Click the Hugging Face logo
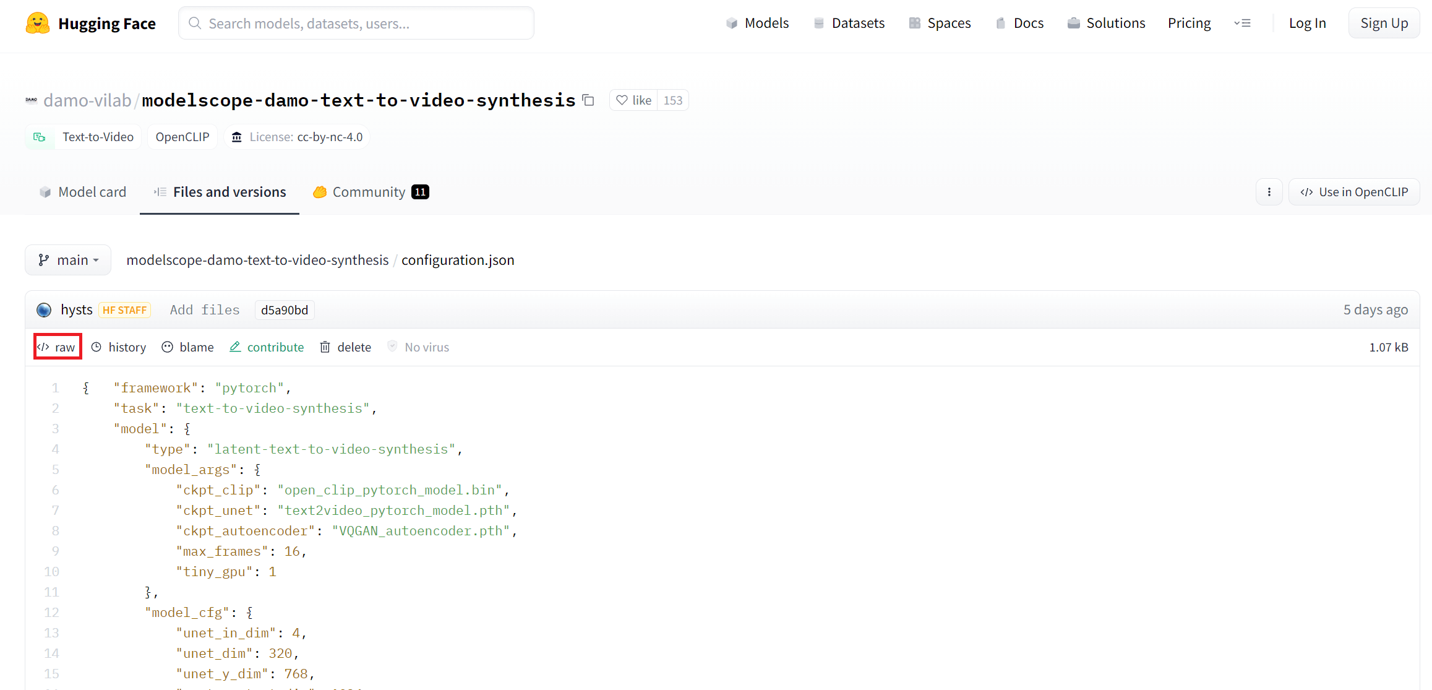Viewport: 1432px width, 690px height. (38, 23)
